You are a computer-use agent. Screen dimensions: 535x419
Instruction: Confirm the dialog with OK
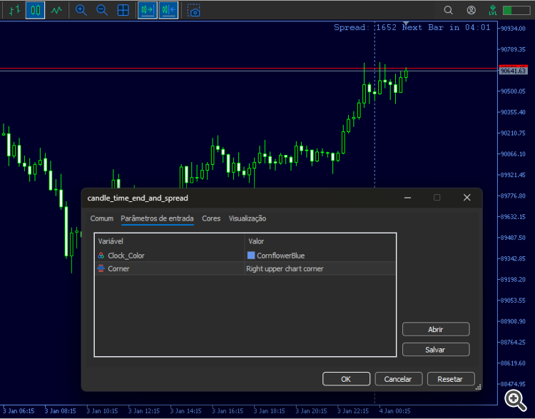[x=346, y=379]
